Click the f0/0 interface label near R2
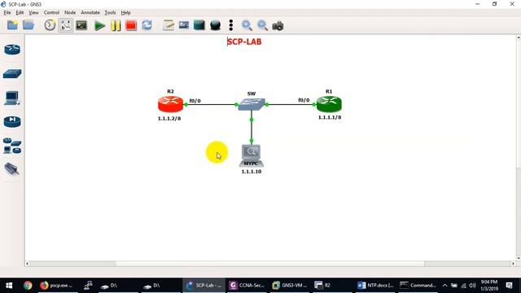The width and height of the screenshot is (521, 293). [195, 101]
